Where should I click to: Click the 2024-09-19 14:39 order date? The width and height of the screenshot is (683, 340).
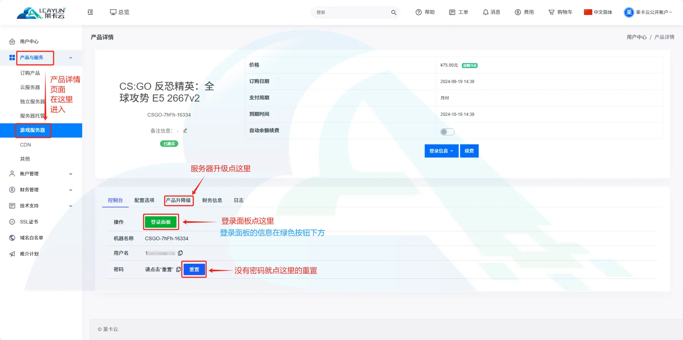click(457, 82)
